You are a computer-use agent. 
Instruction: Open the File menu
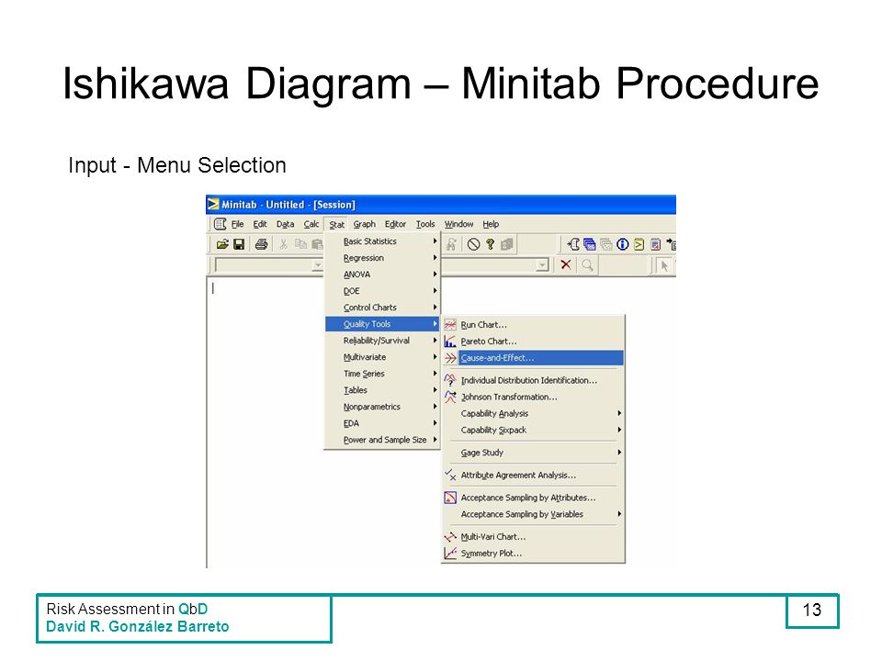pos(237,224)
